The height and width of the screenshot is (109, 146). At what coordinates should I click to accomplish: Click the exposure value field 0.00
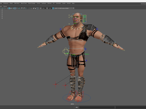tap(43, 8)
